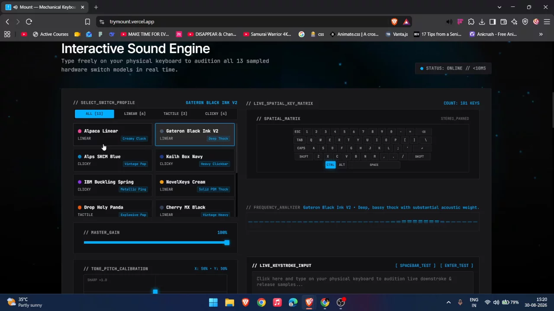The width and height of the screenshot is (554, 311).
Task: Click the page vertical scrollbar
Action: pyautogui.click(x=552, y=110)
